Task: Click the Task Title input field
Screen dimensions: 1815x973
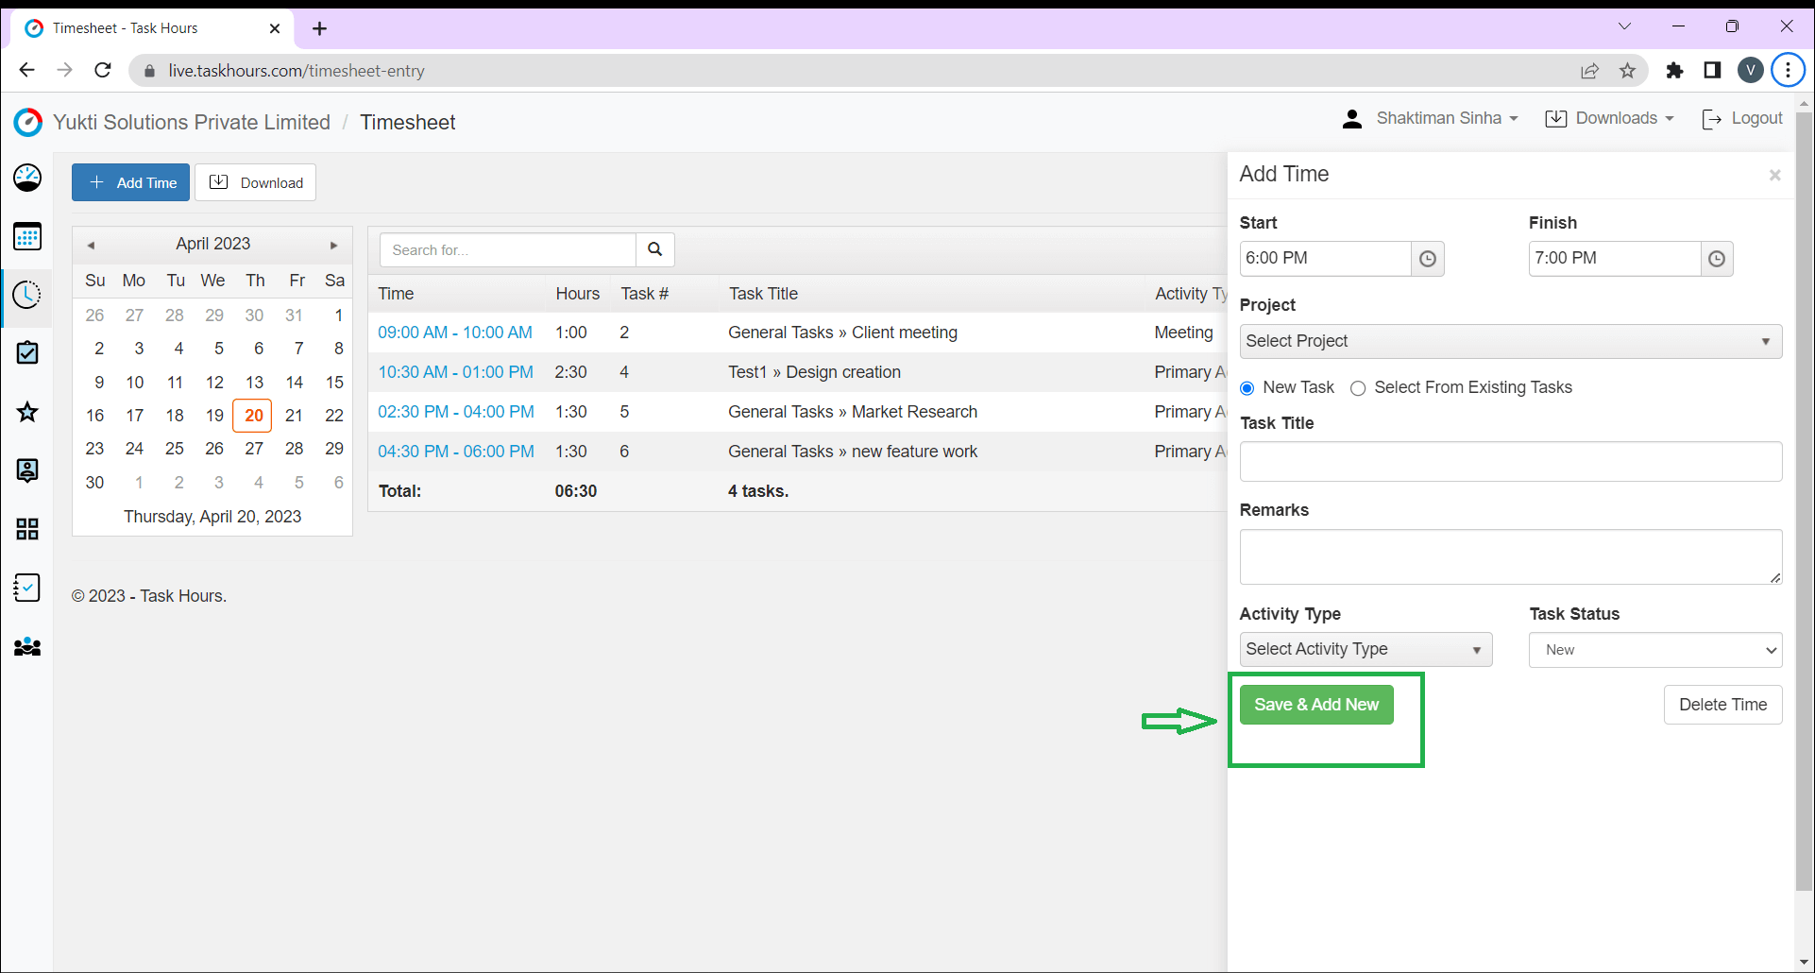Action: click(1510, 462)
